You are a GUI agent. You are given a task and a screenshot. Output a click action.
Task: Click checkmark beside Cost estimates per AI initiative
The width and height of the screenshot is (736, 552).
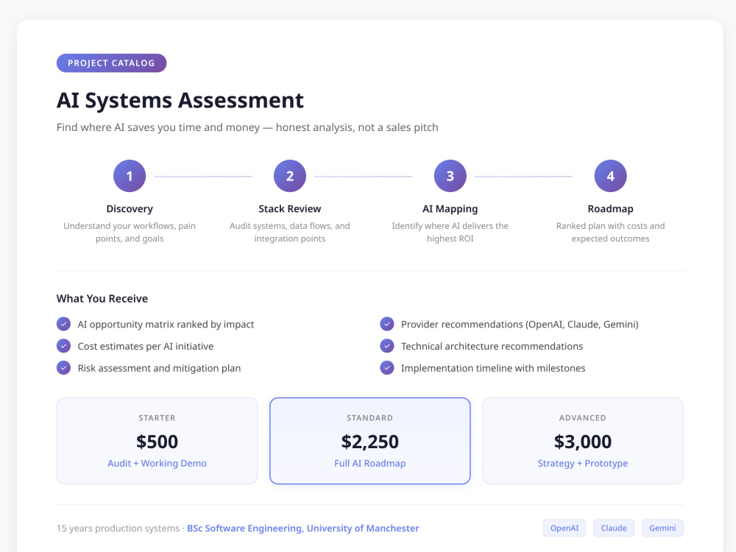pyautogui.click(x=63, y=346)
